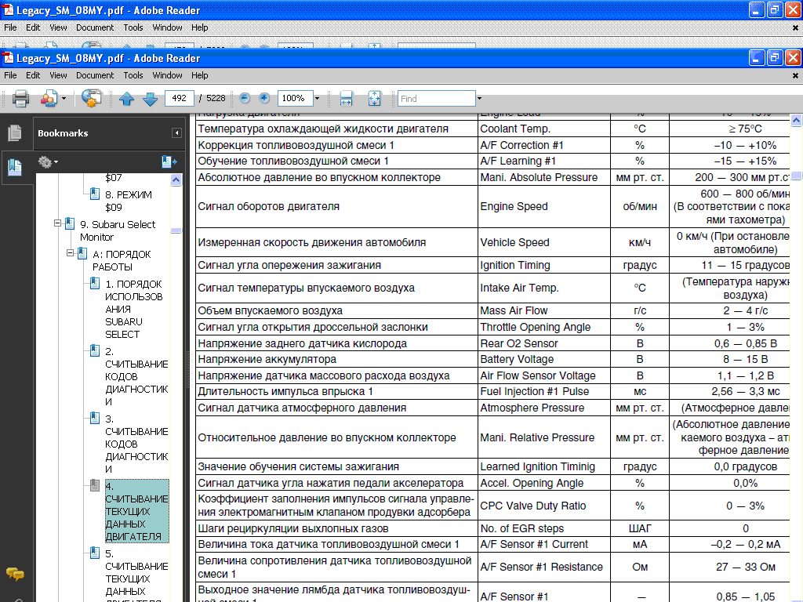Select the Fit One Full Page icon

click(x=374, y=99)
